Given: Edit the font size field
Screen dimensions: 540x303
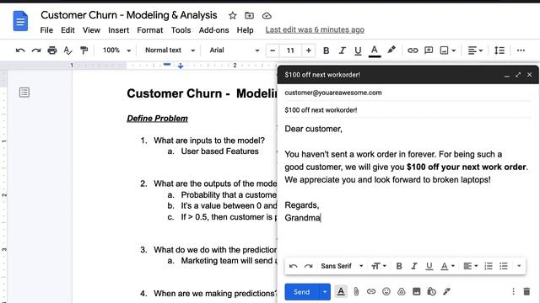Looking at the screenshot, I should point(290,50).
